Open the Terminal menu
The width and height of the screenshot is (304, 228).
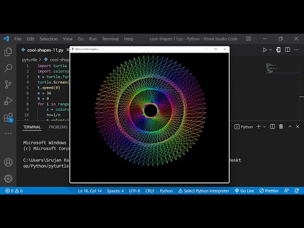110,39
